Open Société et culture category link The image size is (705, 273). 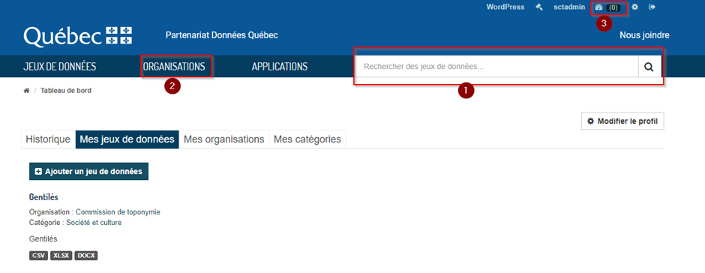tap(94, 222)
